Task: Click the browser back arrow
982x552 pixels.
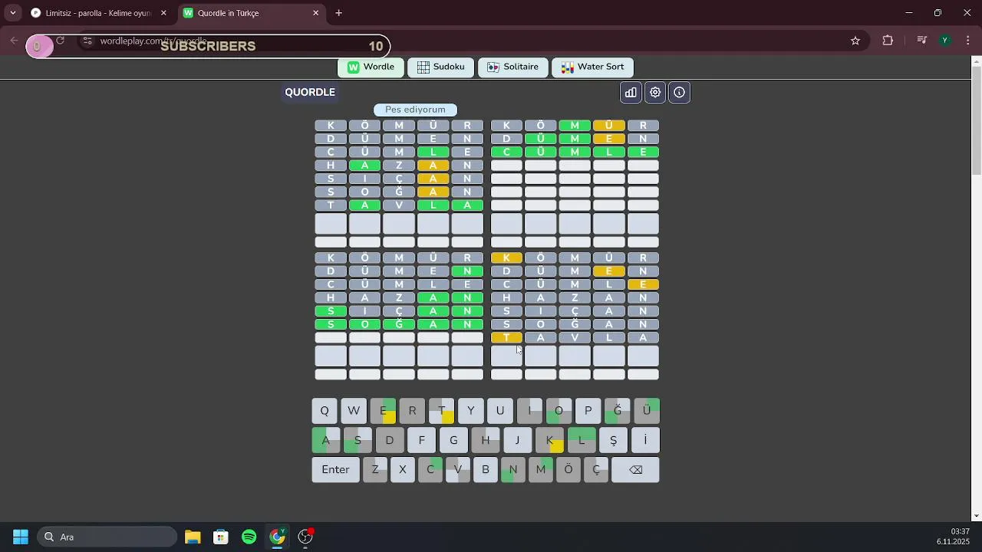Action: pos(14,41)
